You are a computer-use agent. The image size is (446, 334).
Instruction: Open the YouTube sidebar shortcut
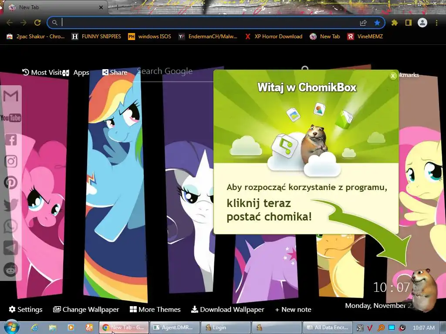pos(11,118)
